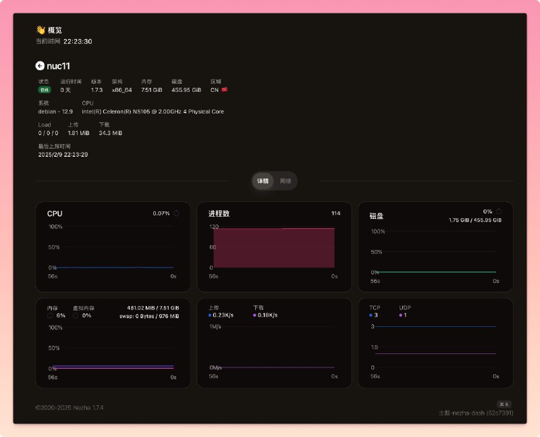Click the CN region flag icon
Image resolution: width=540 pixels, height=437 pixels.
225,89
